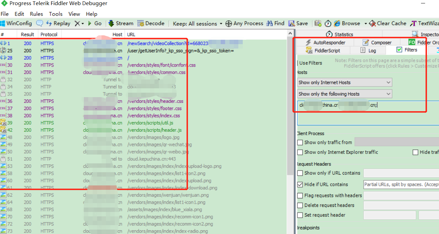Toggle the 'Hide traf...' checkbox
The height and width of the screenshot is (234, 439).
pyautogui.click(x=416, y=152)
